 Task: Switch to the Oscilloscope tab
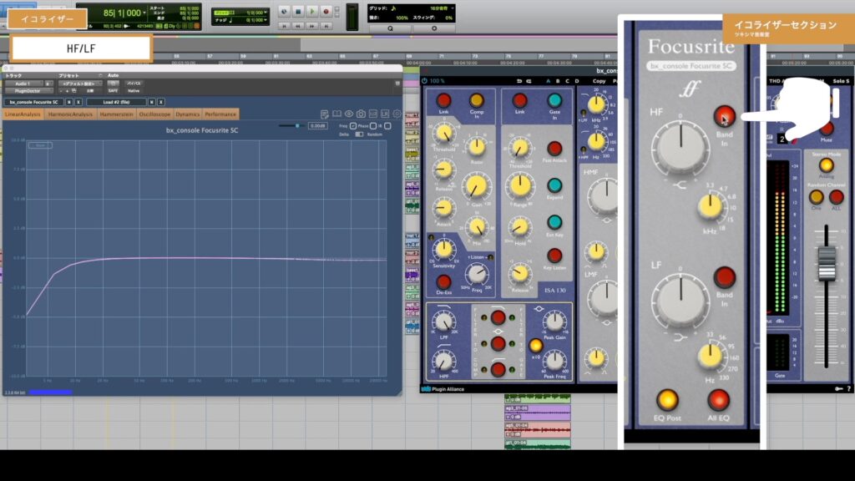click(154, 114)
